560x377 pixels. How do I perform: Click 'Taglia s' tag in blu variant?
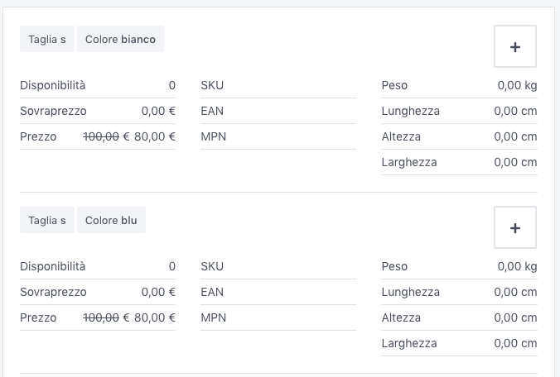tap(47, 221)
